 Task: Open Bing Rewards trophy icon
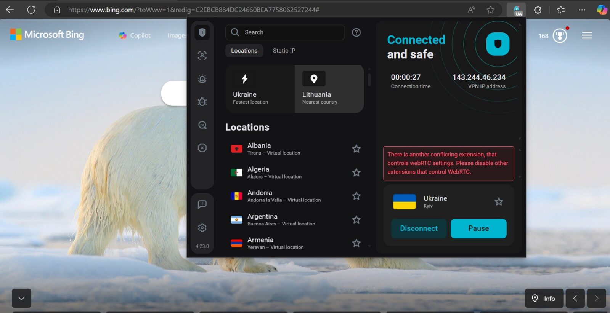560,36
